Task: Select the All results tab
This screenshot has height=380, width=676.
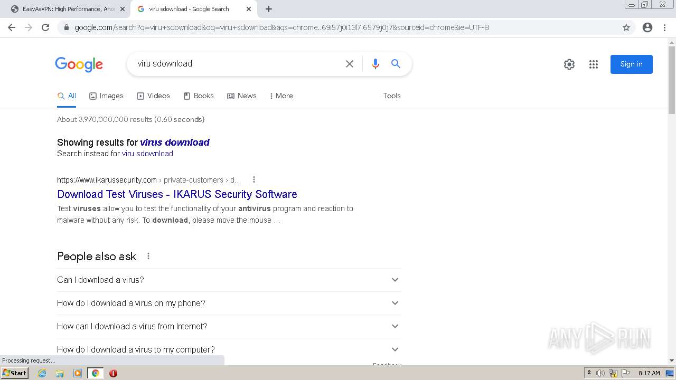Action: click(67, 96)
